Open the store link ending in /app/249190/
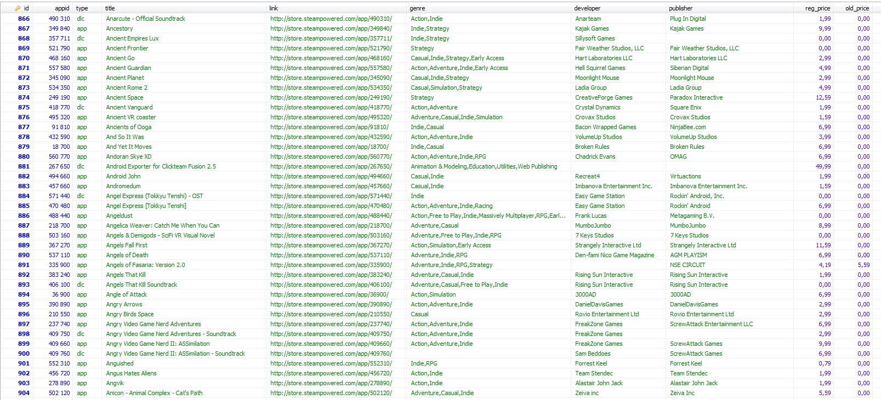881x400 pixels. click(331, 97)
